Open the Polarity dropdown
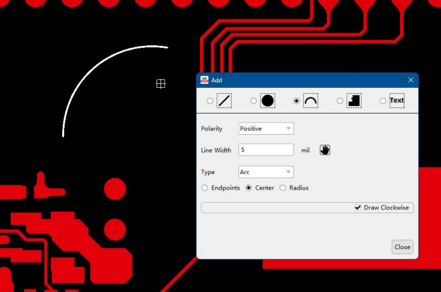This screenshot has height=292, width=441. click(x=266, y=129)
